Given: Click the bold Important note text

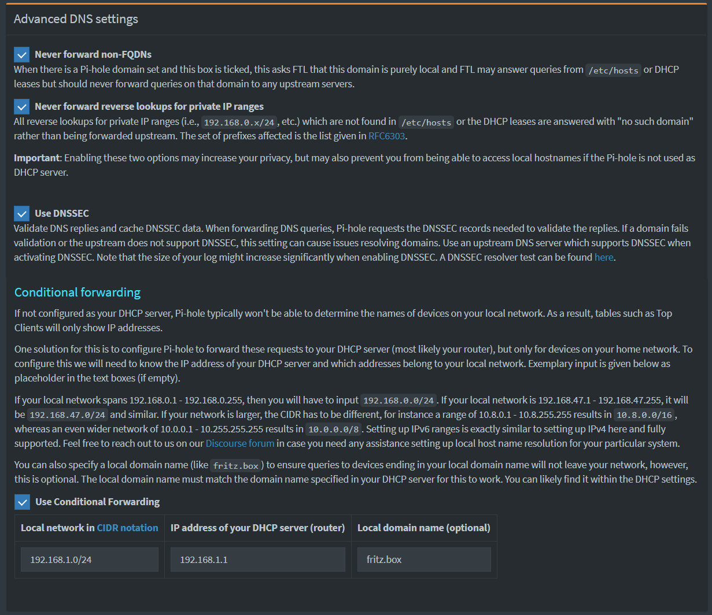Looking at the screenshot, I should click(x=37, y=158).
